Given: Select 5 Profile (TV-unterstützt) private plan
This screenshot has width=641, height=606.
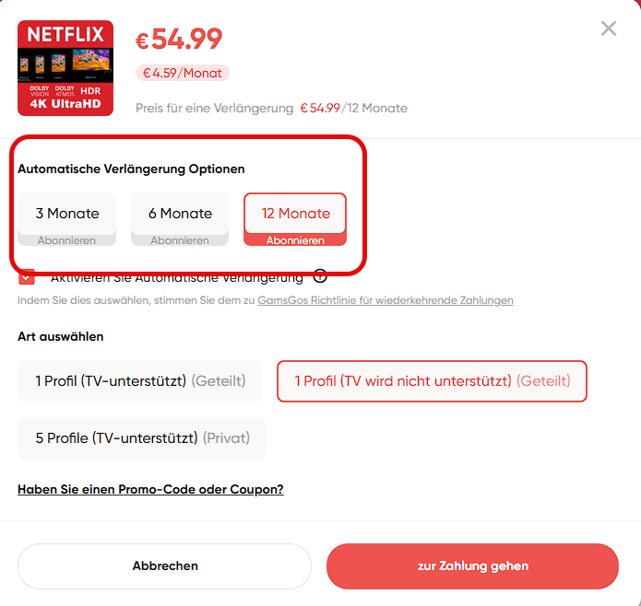Looking at the screenshot, I should tap(142, 438).
